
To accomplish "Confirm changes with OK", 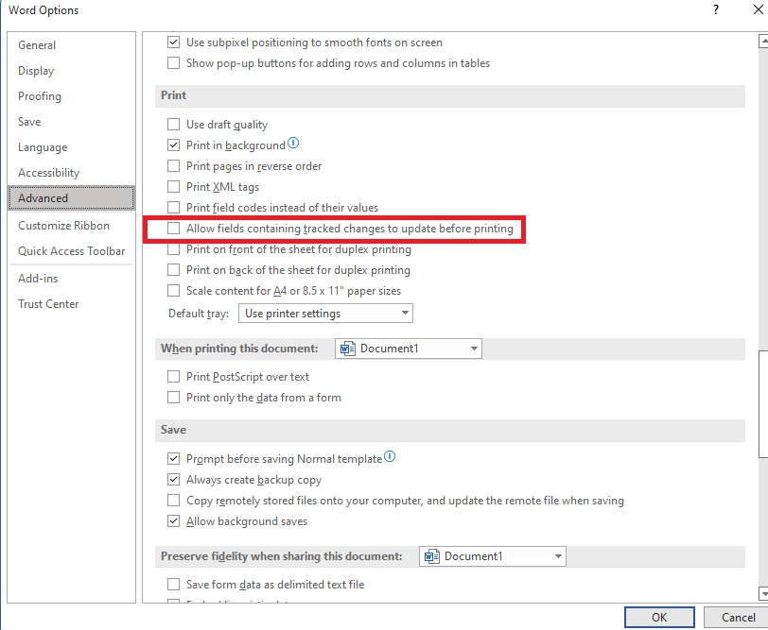I will pyautogui.click(x=659, y=617).
